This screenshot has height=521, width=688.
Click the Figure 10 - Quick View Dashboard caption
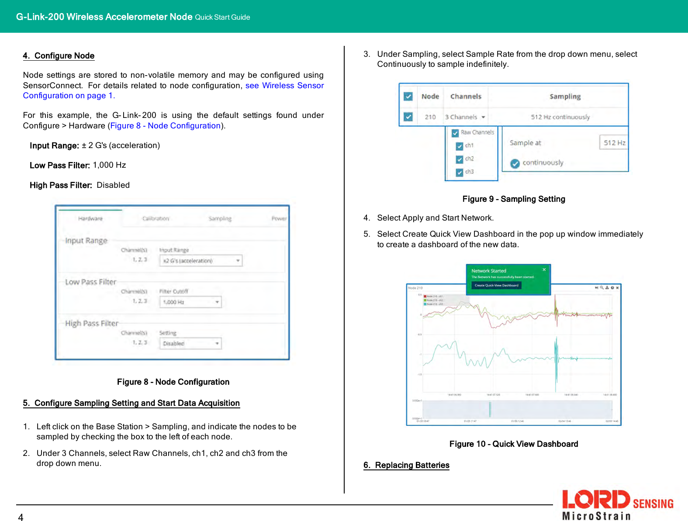514,444
